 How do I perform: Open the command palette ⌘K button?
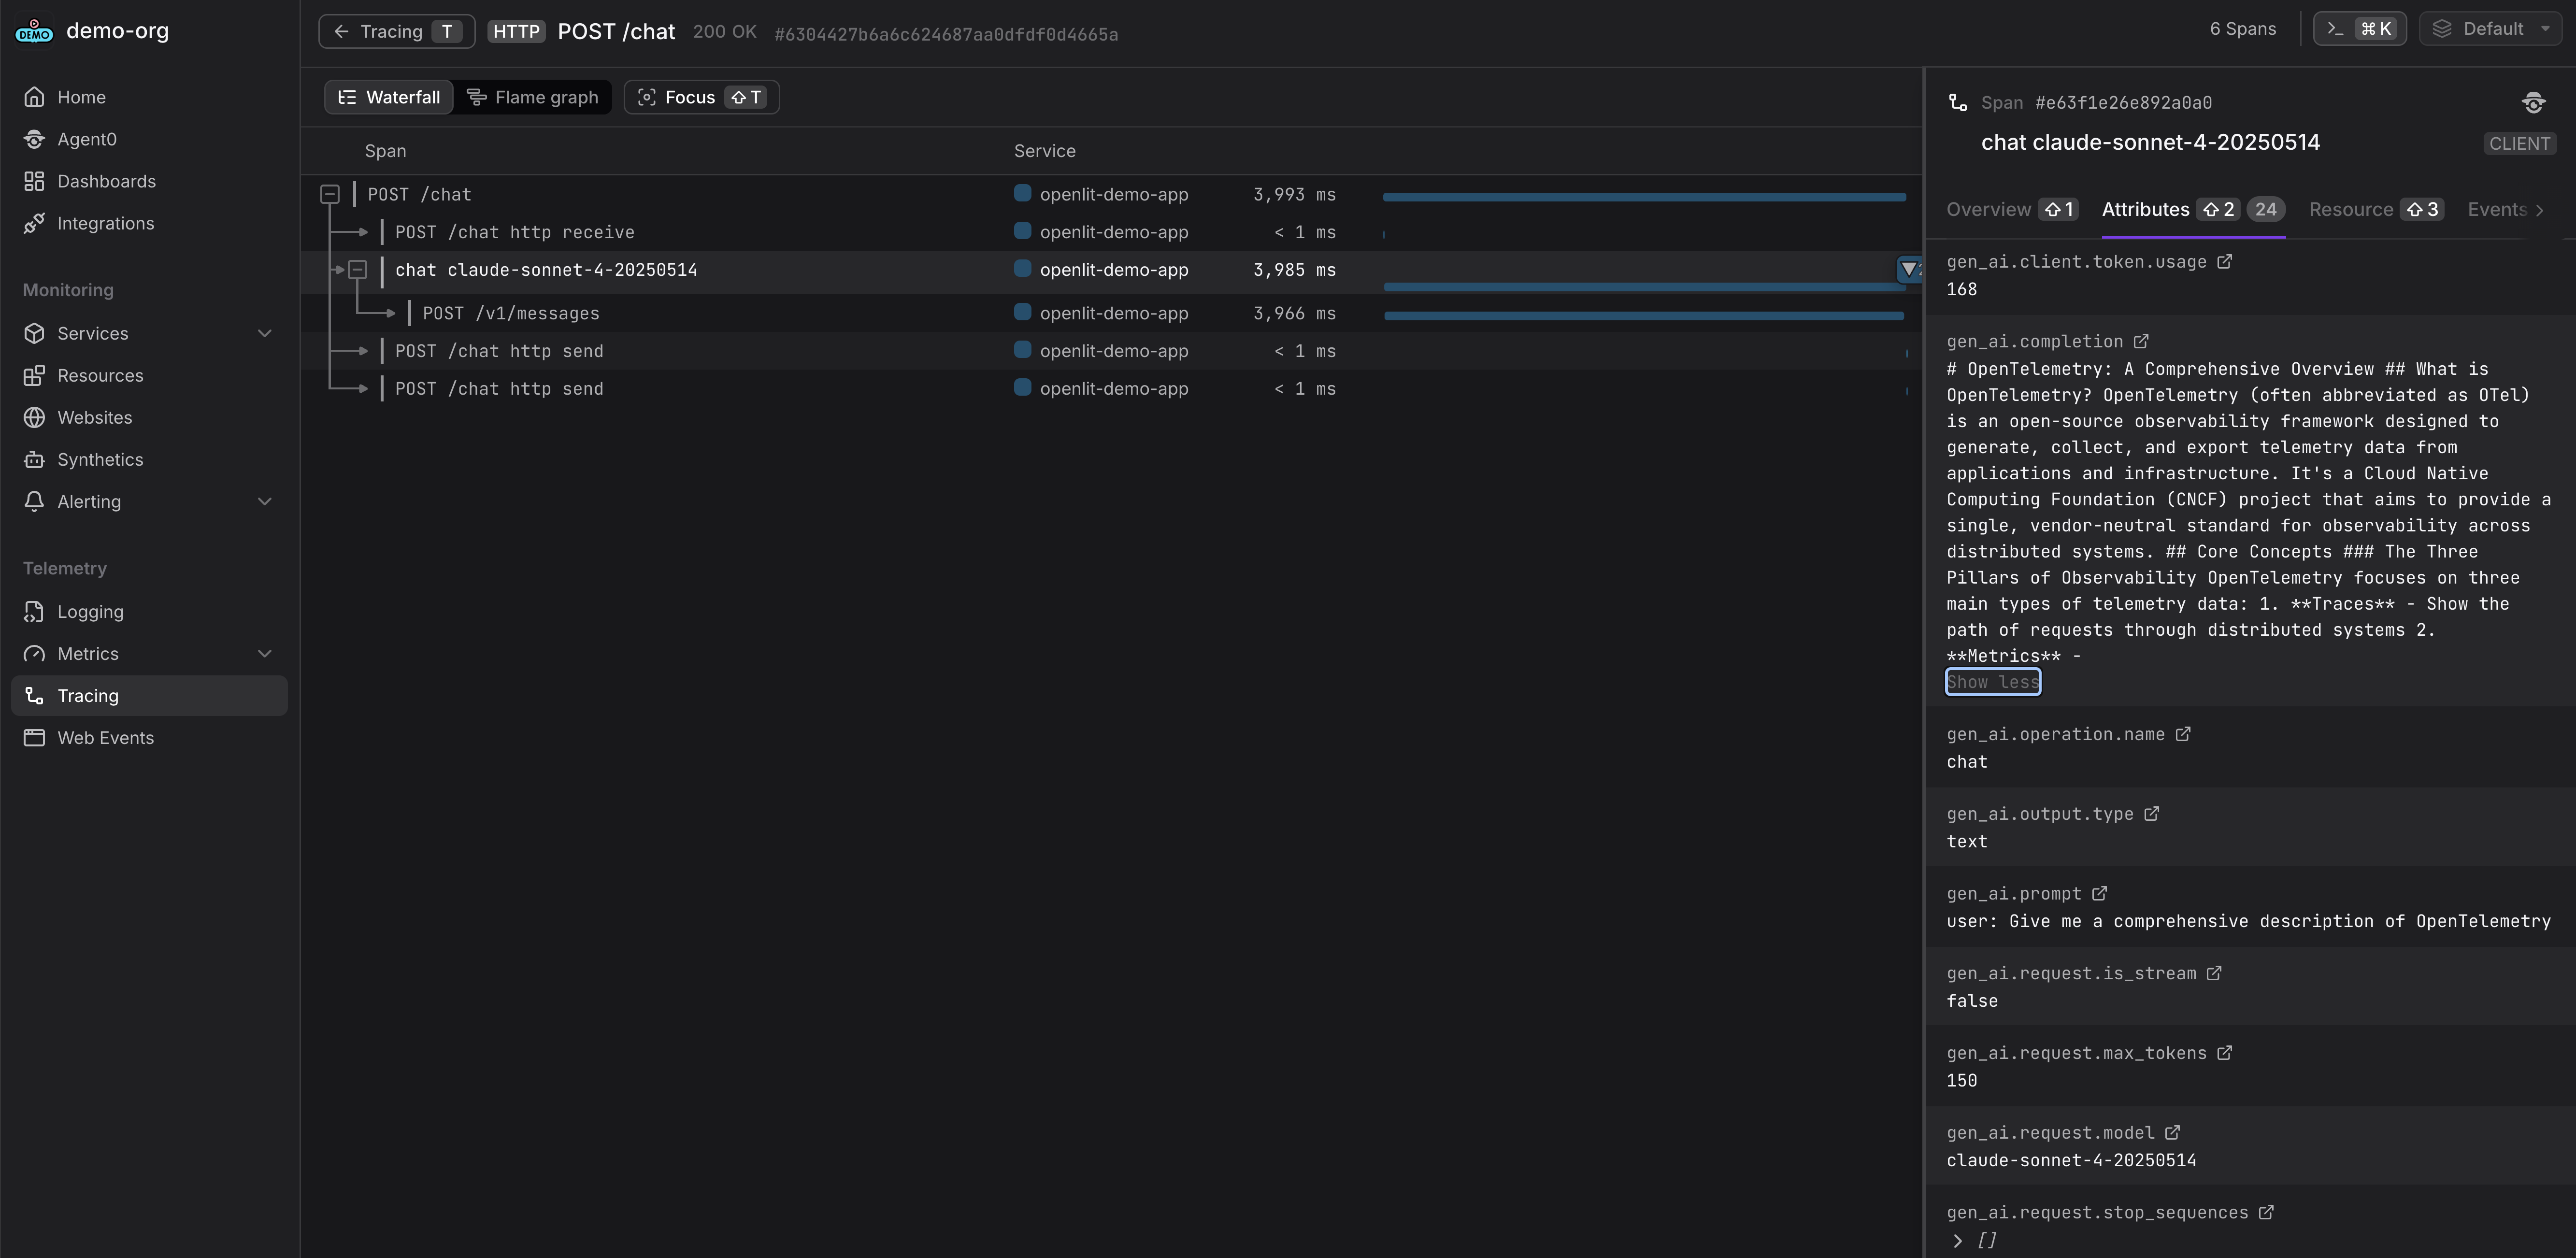coord(2359,29)
